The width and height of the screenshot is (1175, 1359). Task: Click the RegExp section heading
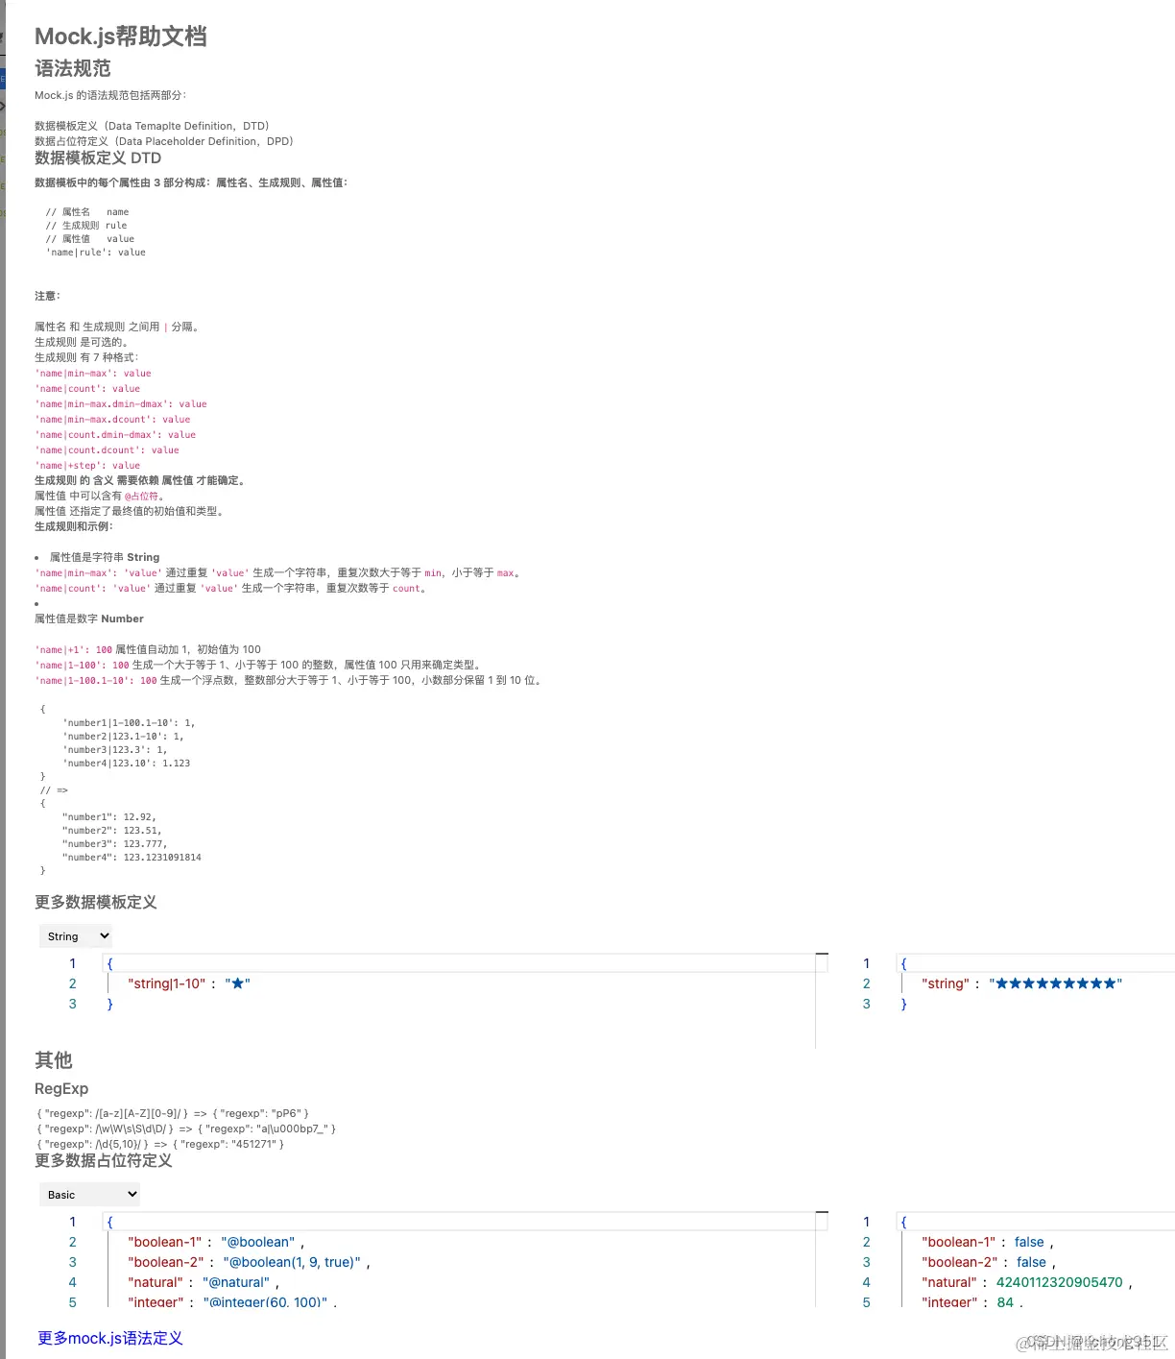tap(61, 1088)
